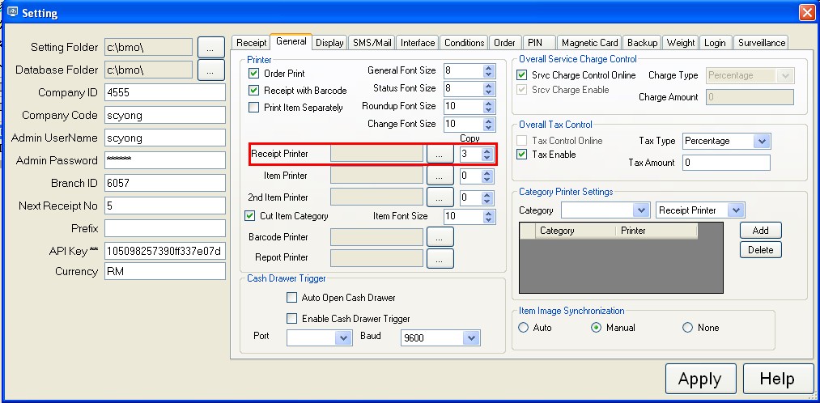Open Barcode Printer browse dialog

[x=440, y=237]
